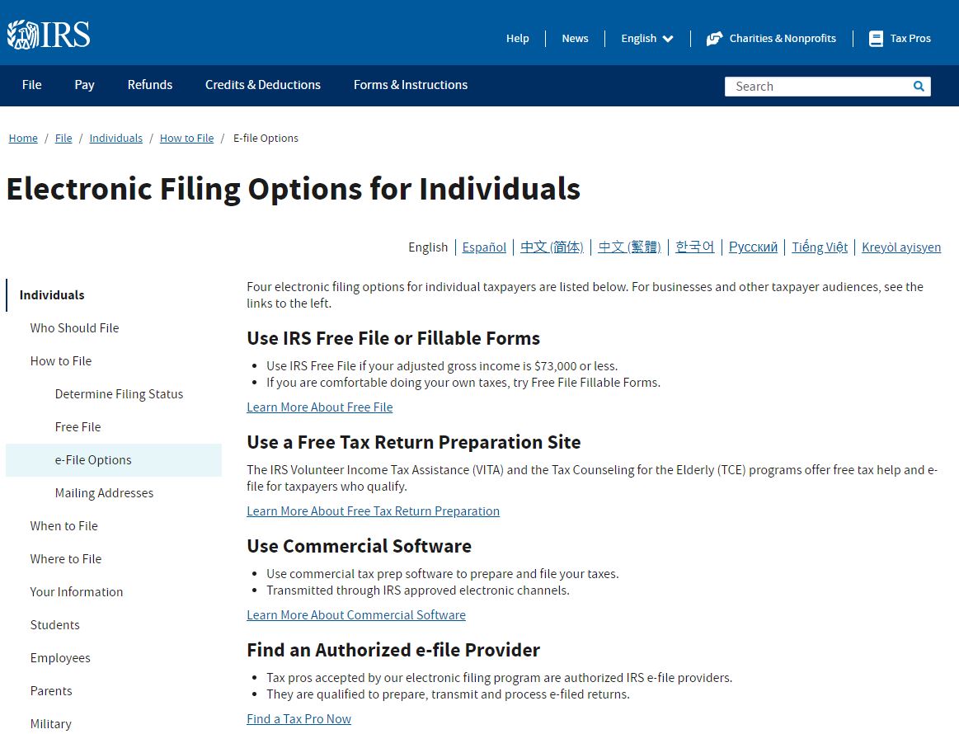Viewport: 959px width, 734px height.
Task: Go to File breadcrumb link
Action: (63, 139)
